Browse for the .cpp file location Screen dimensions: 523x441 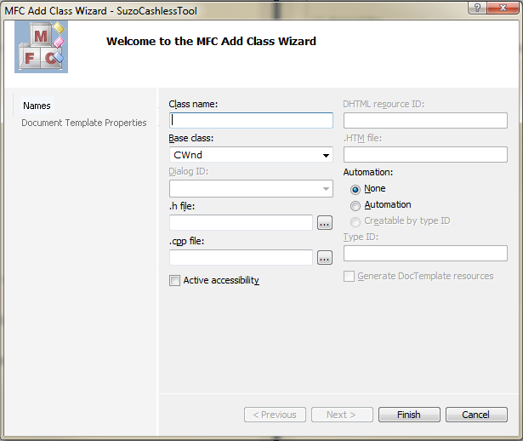(324, 257)
